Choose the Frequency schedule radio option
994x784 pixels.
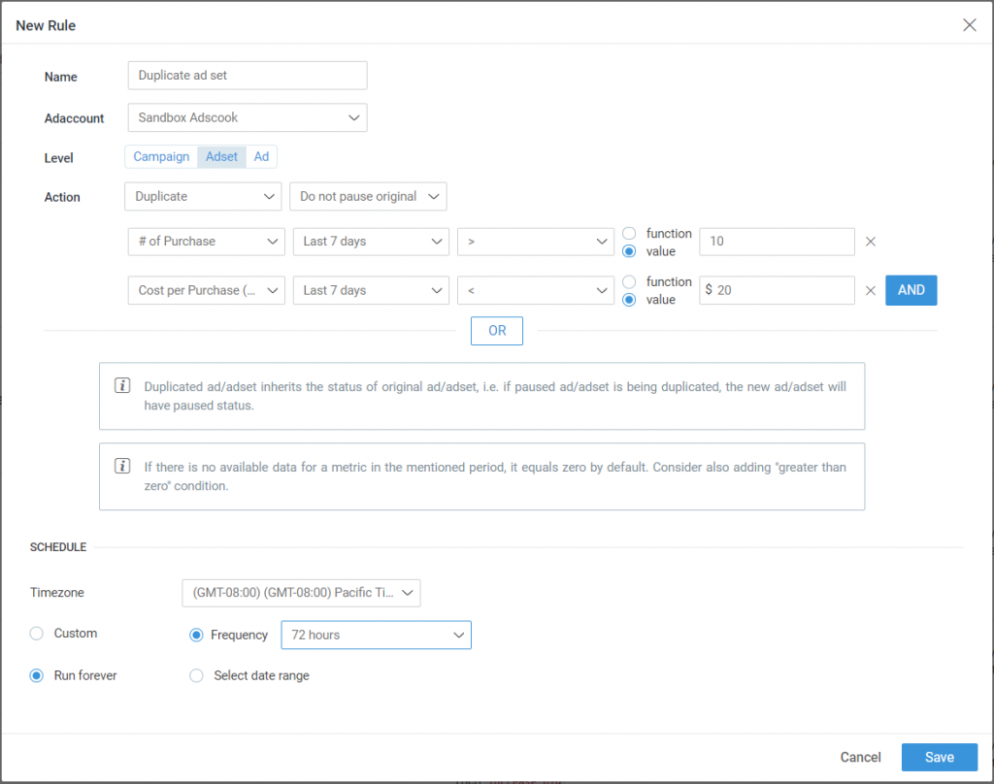tap(196, 635)
